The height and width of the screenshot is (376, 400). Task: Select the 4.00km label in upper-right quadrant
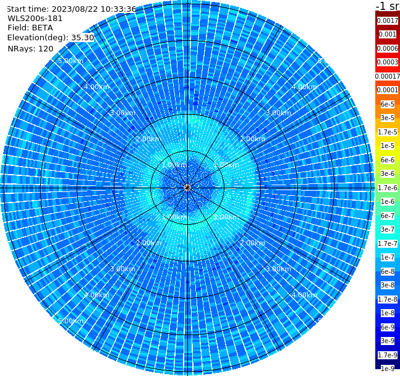(304, 87)
